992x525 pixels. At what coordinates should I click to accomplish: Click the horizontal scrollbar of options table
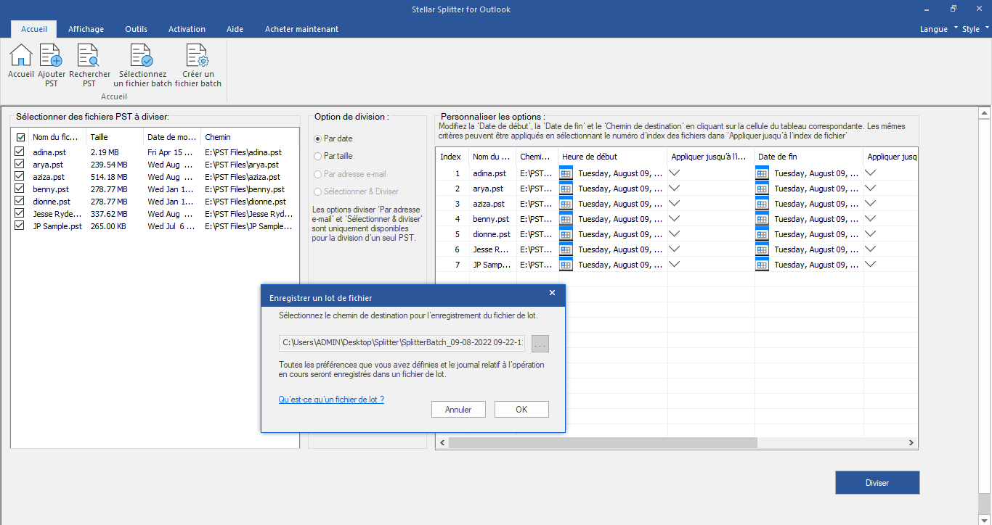tap(603, 442)
